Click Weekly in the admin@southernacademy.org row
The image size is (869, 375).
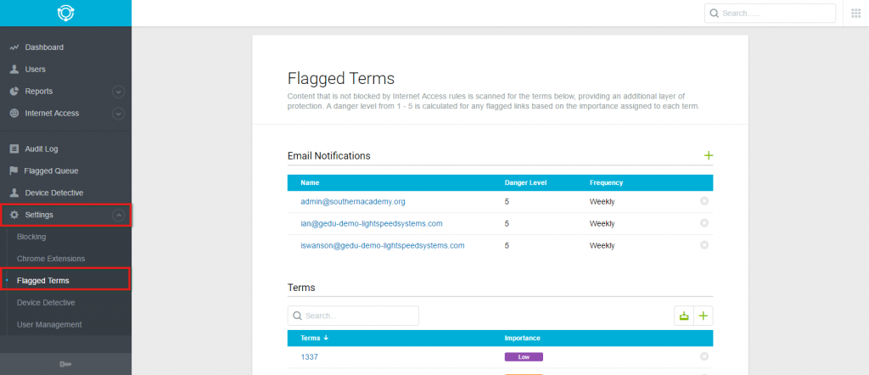click(602, 202)
